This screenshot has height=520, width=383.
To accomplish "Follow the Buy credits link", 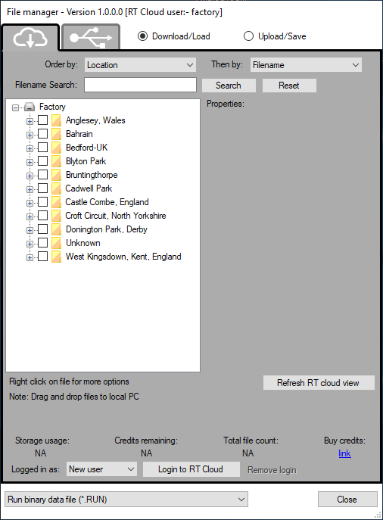I will pos(344,453).
